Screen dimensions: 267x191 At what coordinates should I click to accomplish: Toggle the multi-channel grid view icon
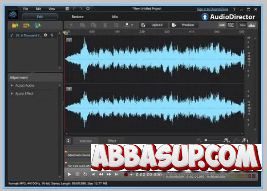click(231, 25)
